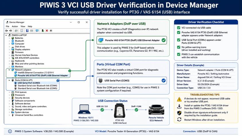
Task: Click the green check on USB 2.0 / 3.0 link
Action: 102,110
